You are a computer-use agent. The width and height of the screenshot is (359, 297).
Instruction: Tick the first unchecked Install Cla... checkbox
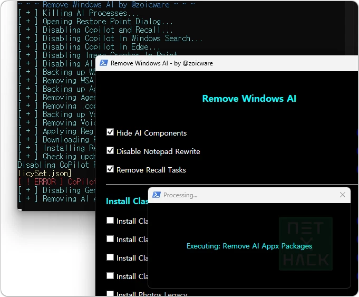point(110,221)
